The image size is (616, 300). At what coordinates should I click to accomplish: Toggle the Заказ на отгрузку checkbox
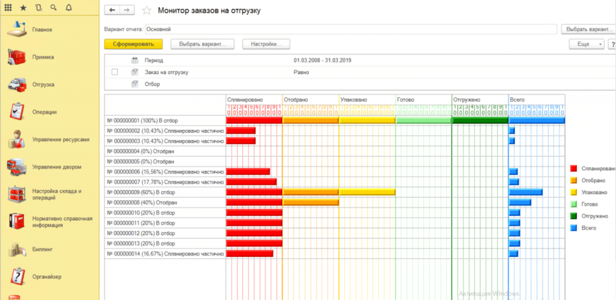[114, 72]
